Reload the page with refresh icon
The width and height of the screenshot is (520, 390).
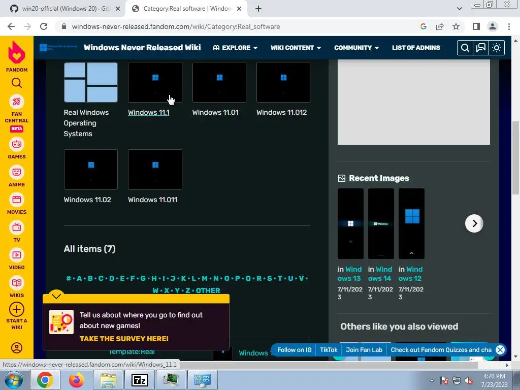[x=44, y=26]
